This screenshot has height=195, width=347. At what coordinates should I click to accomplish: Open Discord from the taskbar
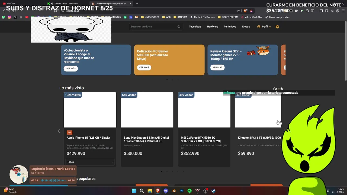166,191
